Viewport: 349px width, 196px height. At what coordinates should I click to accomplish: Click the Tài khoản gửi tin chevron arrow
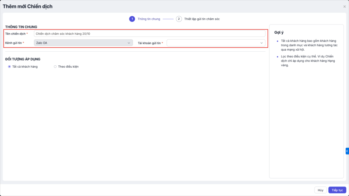click(261, 43)
